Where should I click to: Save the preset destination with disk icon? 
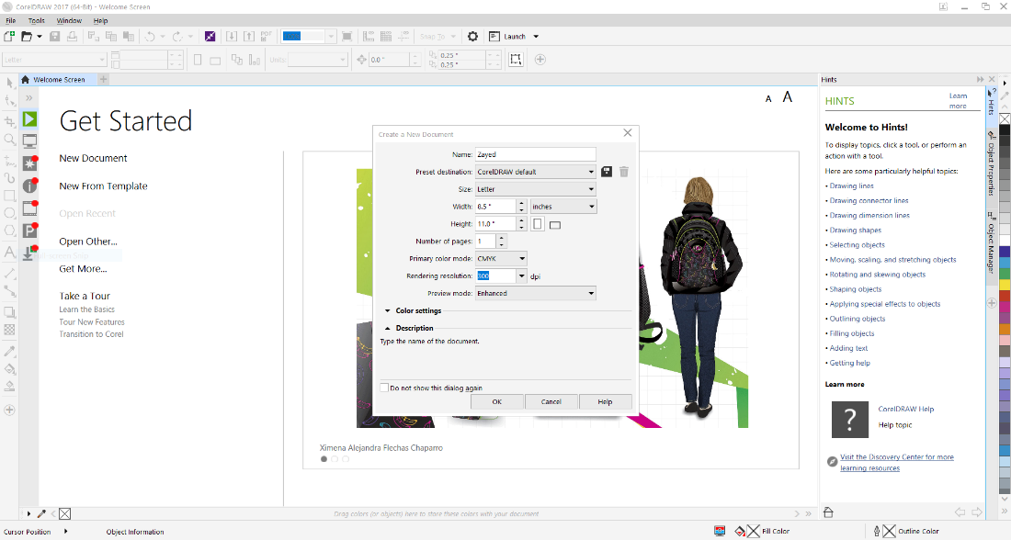[607, 172]
